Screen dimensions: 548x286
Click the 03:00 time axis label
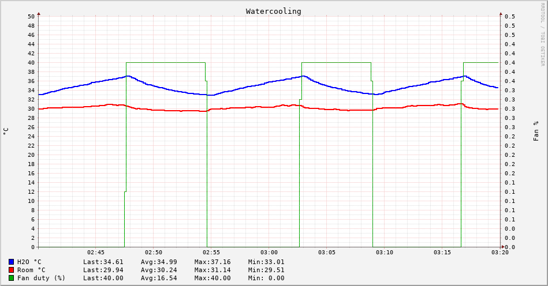click(x=269, y=253)
